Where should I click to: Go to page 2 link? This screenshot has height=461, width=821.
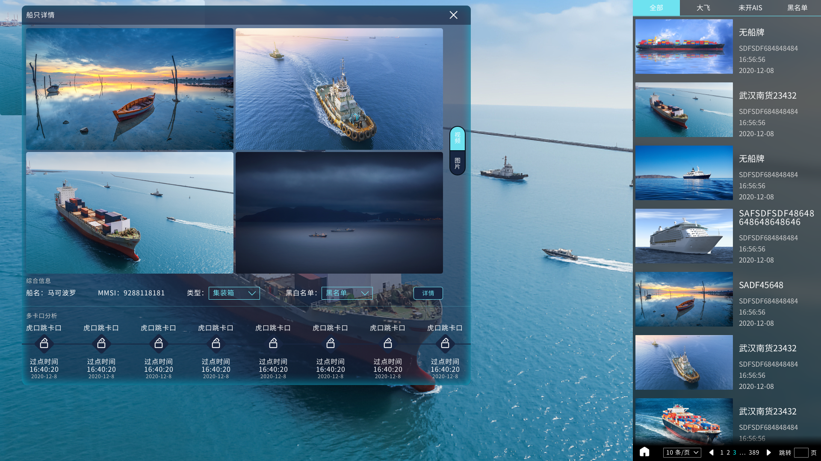[x=728, y=452]
